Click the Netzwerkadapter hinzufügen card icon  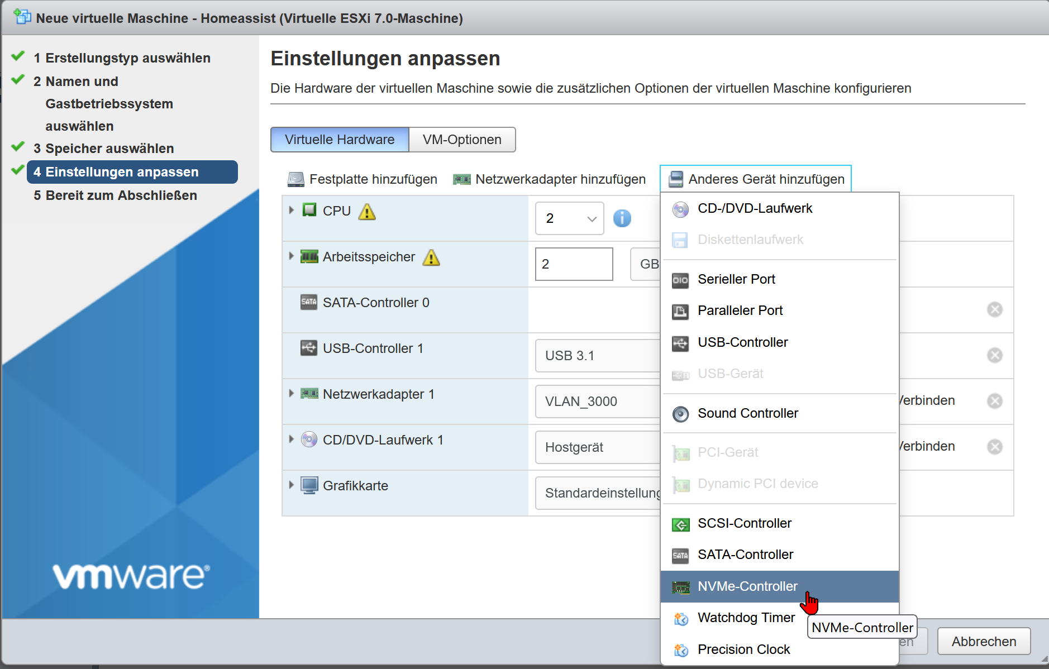[461, 179]
